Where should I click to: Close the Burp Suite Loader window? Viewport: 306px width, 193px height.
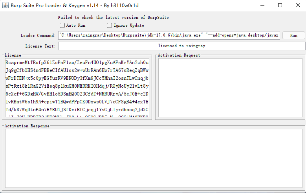click(298, 5)
